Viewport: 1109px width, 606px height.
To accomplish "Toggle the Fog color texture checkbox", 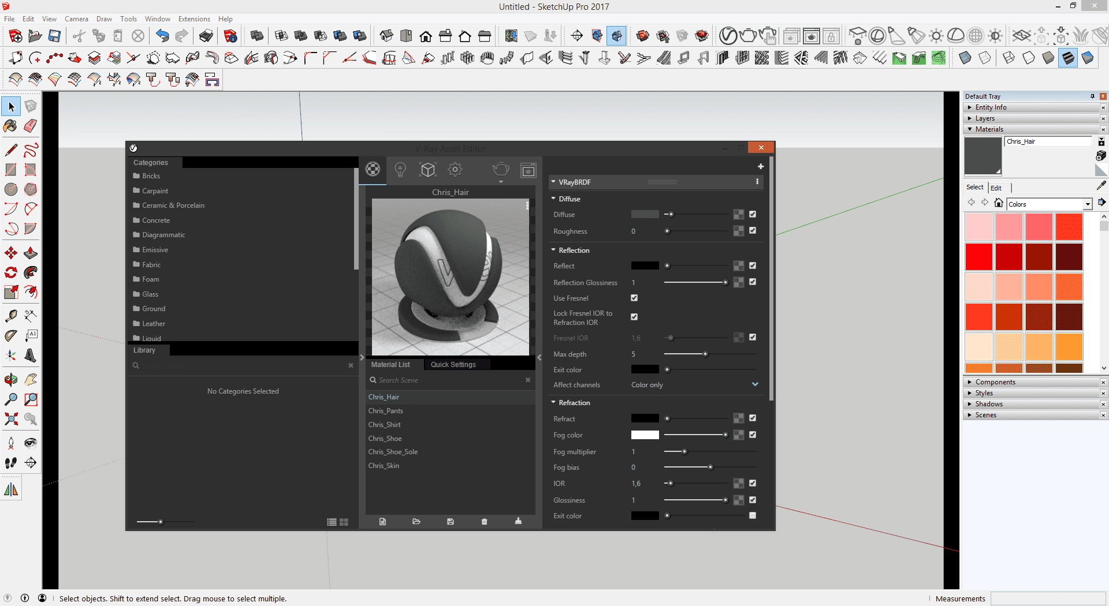I will 753,435.
